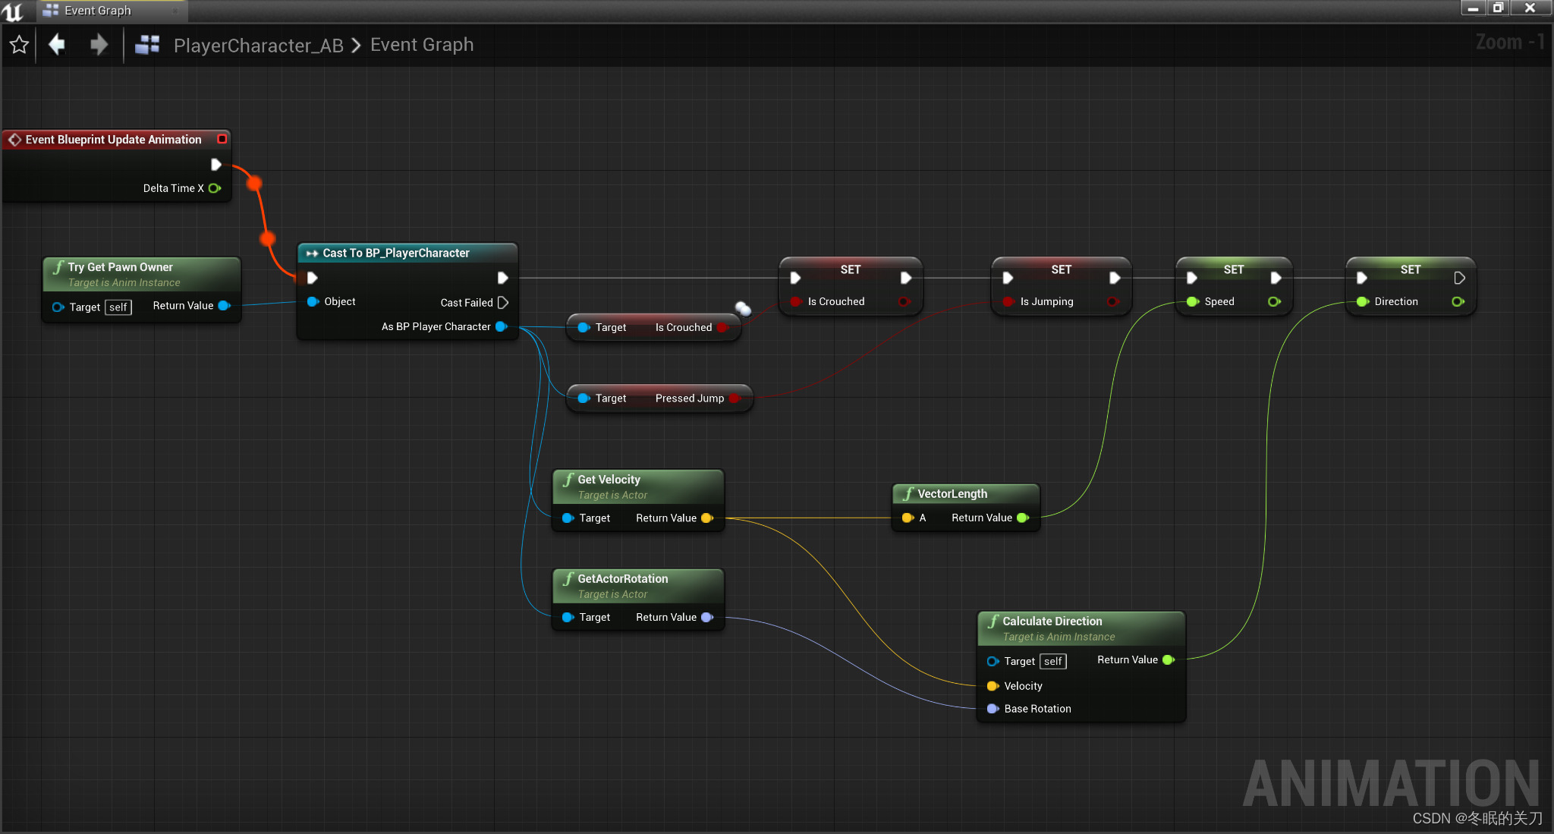Click Return Value pin on Get Velocity

[x=707, y=518]
